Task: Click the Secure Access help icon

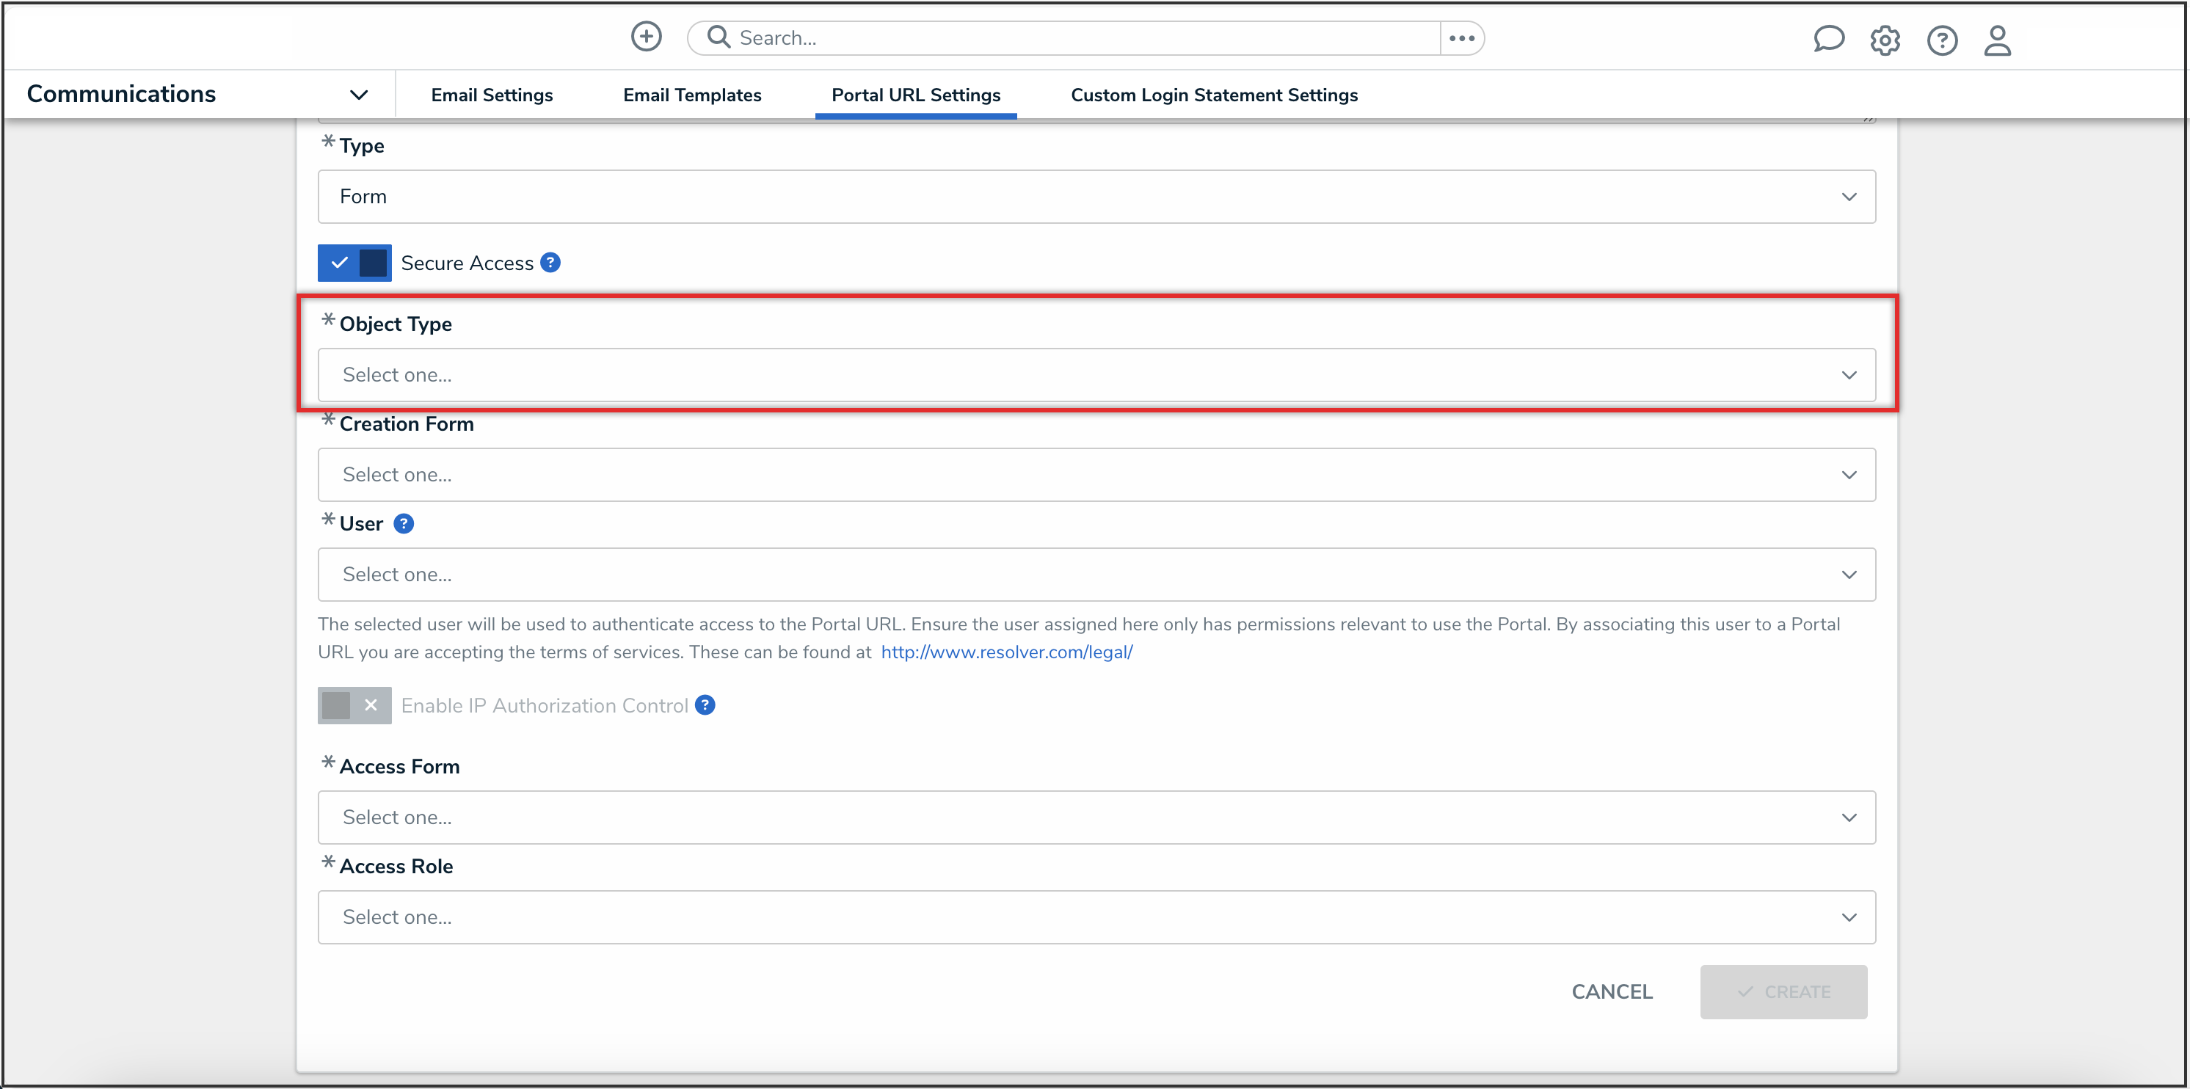Action: (550, 263)
